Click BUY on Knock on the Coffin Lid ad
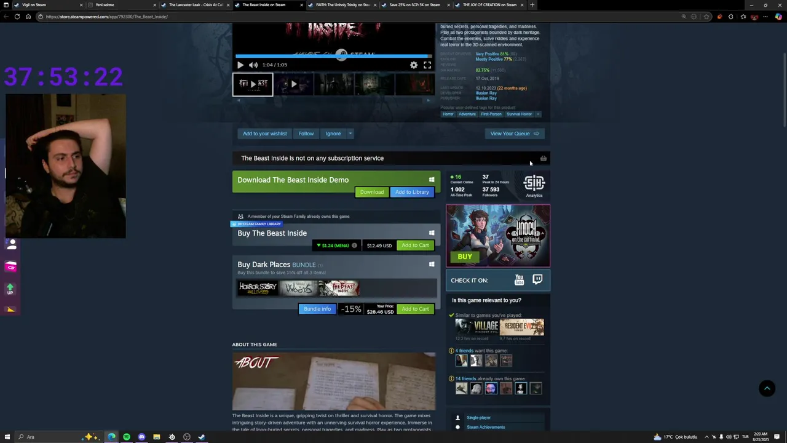Image resolution: width=787 pixels, height=443 pixels. point(465,257)
